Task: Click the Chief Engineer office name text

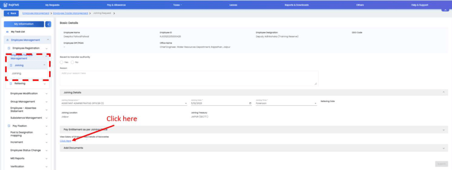Action: pos(195,47)
